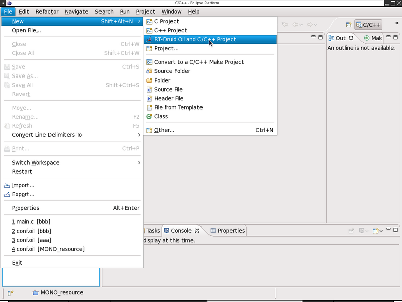Click the Pin Console icon
Screen dimensions: 402x302
click(x=351, y=231)
